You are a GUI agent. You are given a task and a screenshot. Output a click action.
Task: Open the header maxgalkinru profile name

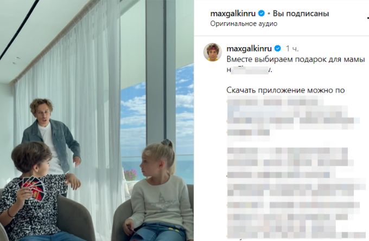tap(233, 14)
